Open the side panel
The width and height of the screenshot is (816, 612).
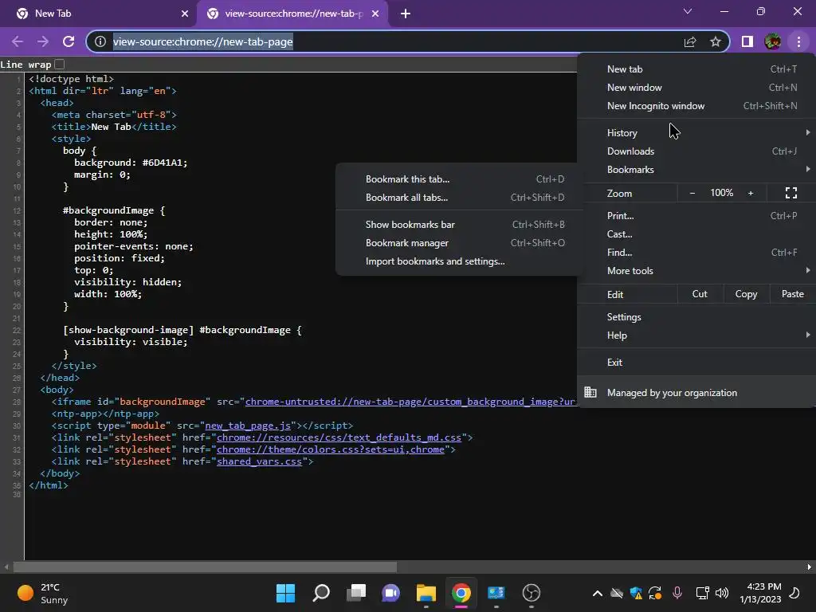[747, 41]
